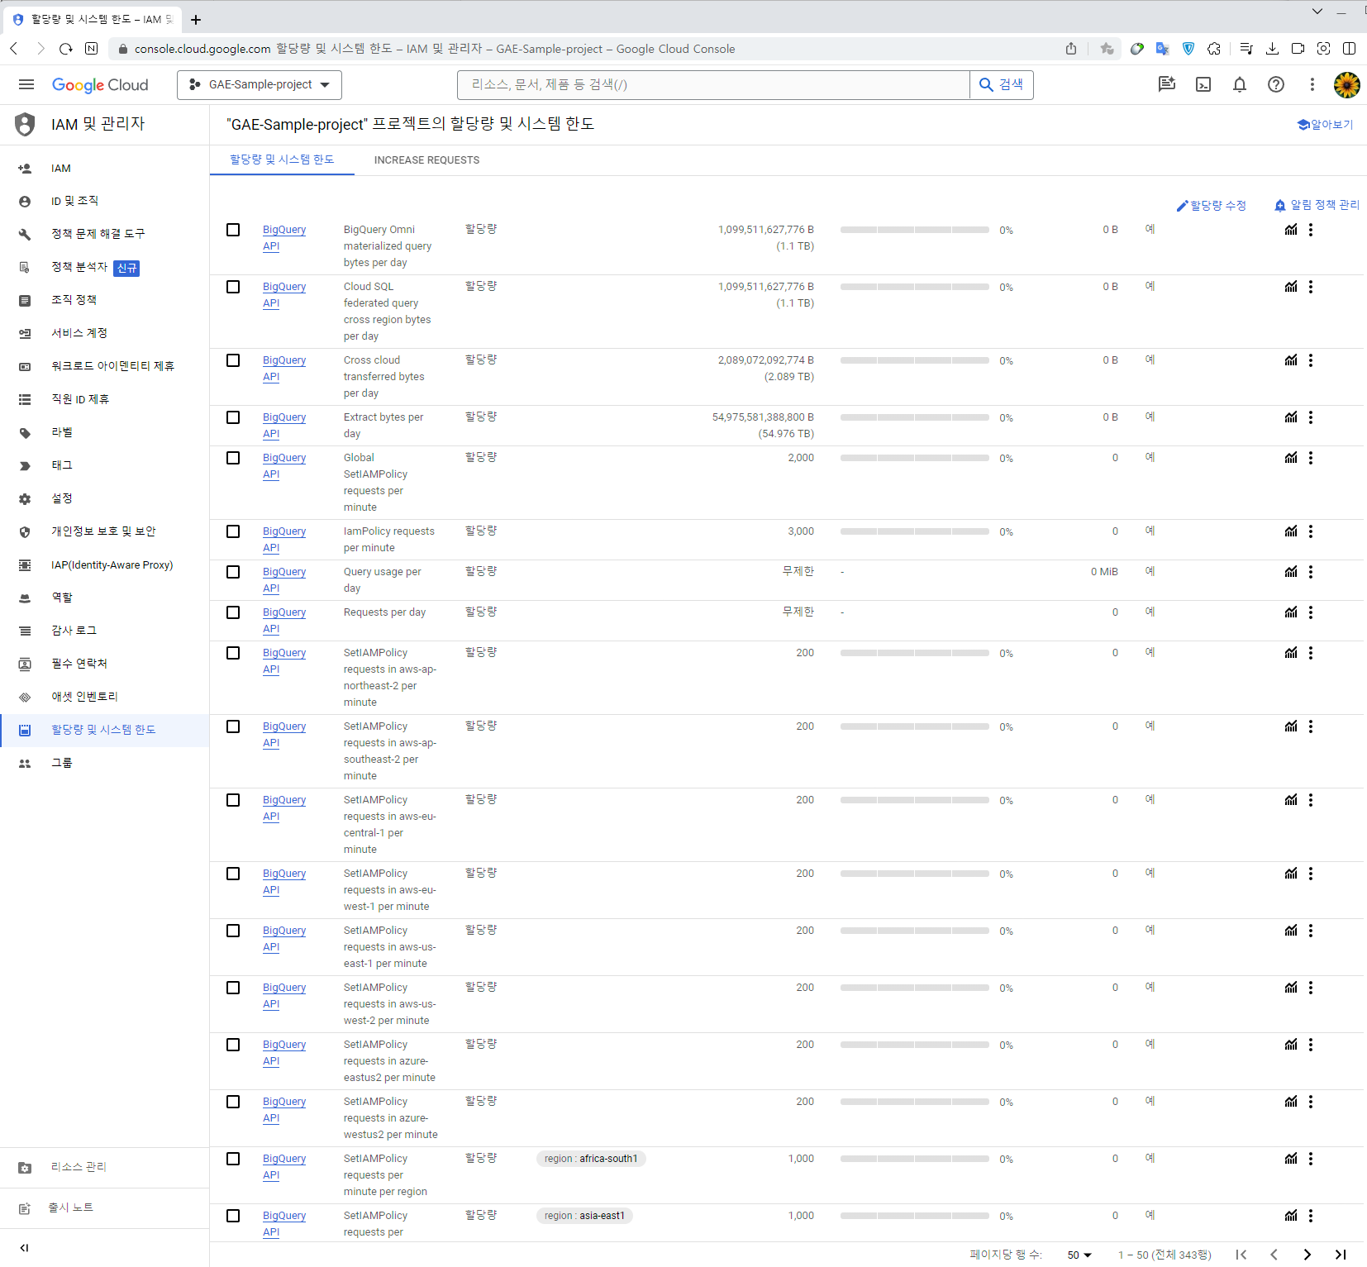Click the region : africa-south1 chip
This screenshot has height=1267, width=1367.
591,1159
